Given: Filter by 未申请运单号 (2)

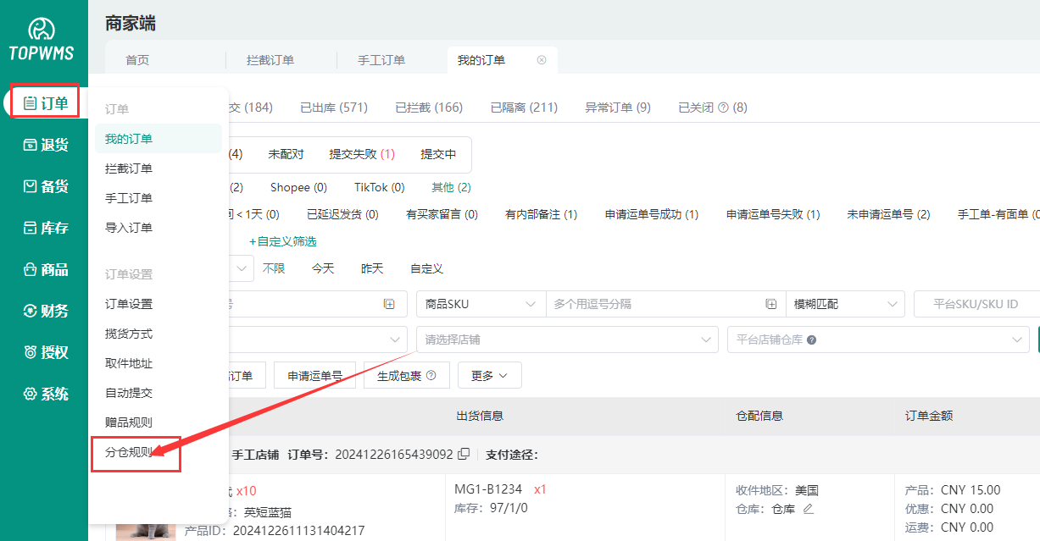Looking at the screenshot, I should pyautogui.click(x=888, y=214).
